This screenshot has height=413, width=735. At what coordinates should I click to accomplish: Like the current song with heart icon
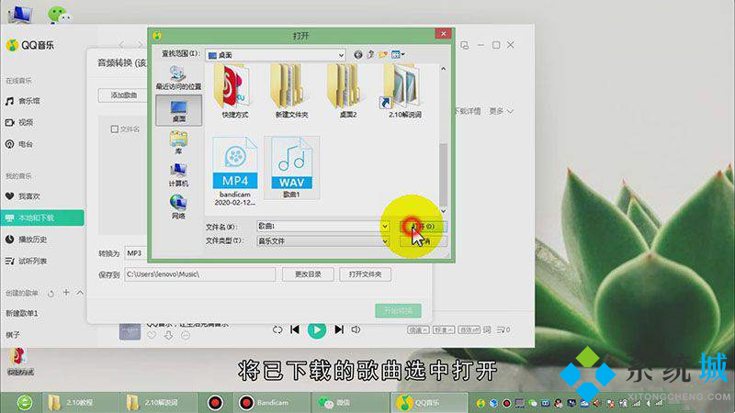152,335
